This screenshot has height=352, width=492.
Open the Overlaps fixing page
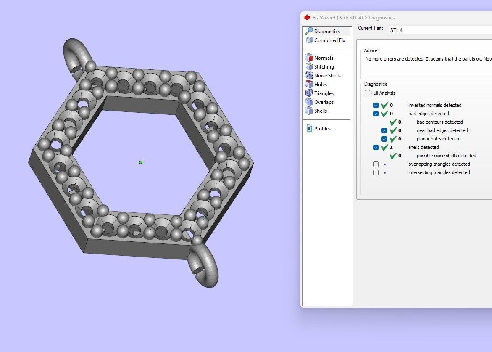(324, 102)
